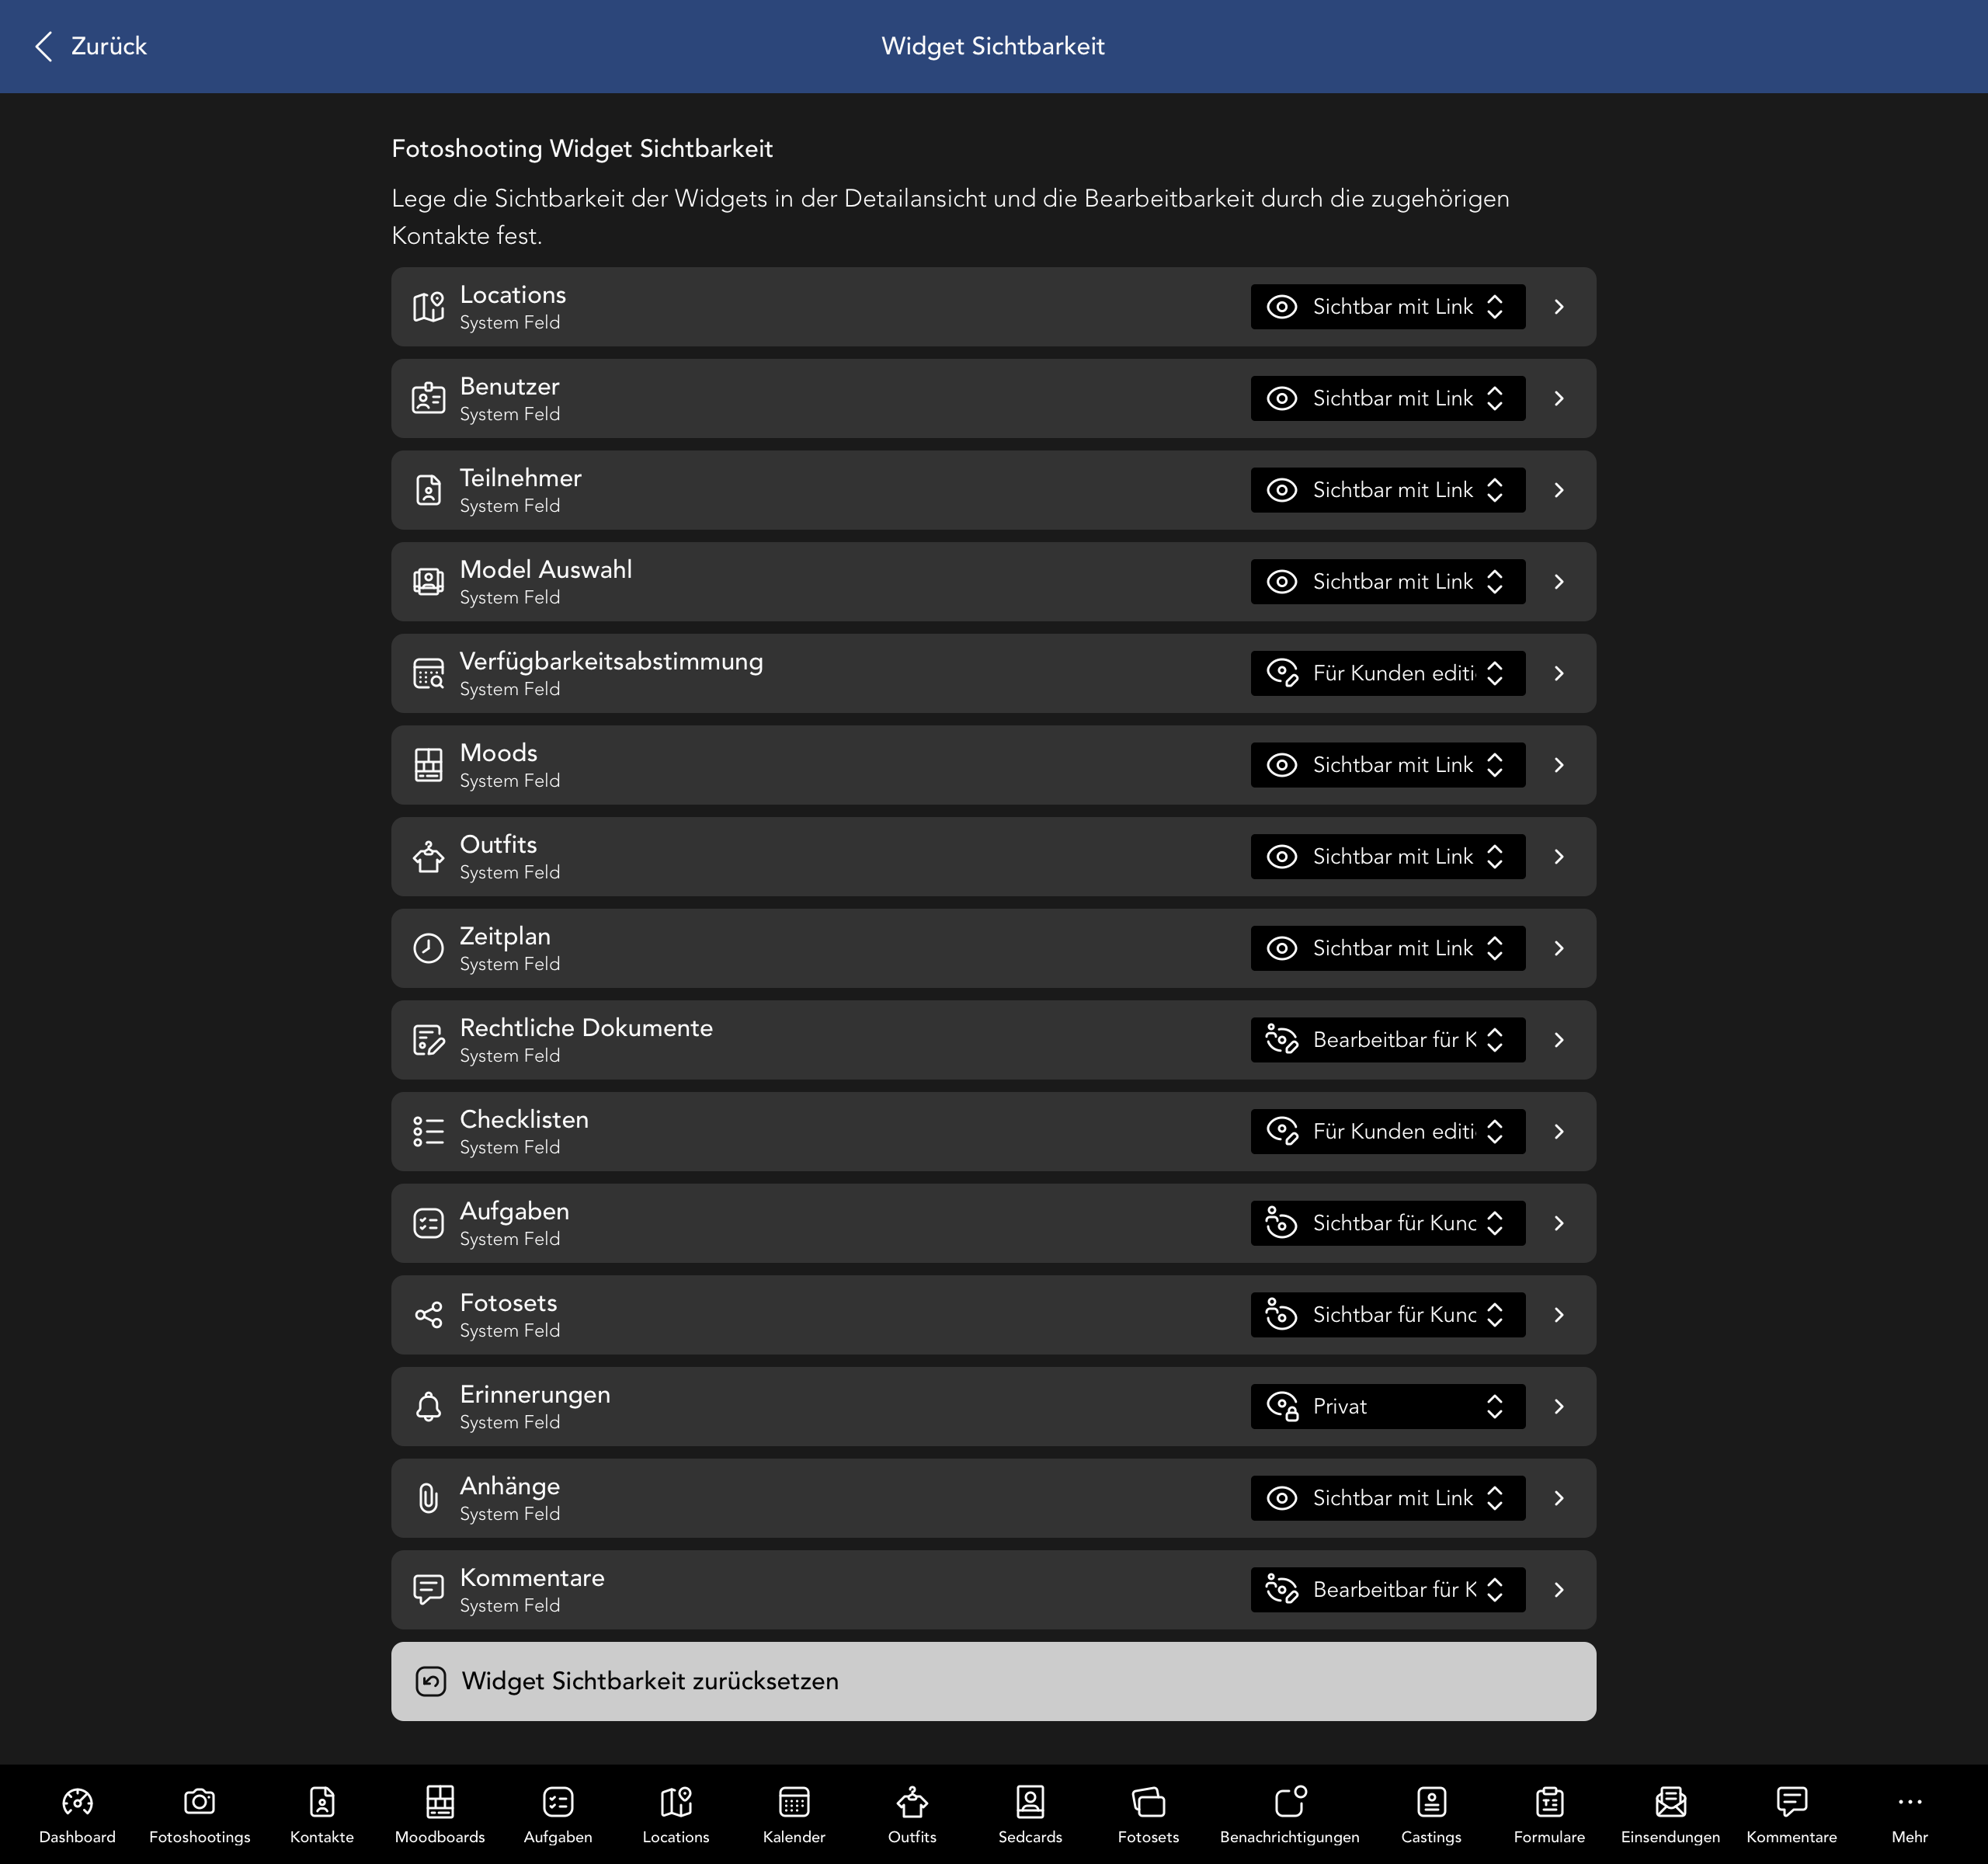This screenshot has width=1988, height=1864.
Task: Expand Checklisten row chevron
Action: pos(1558,1132)
